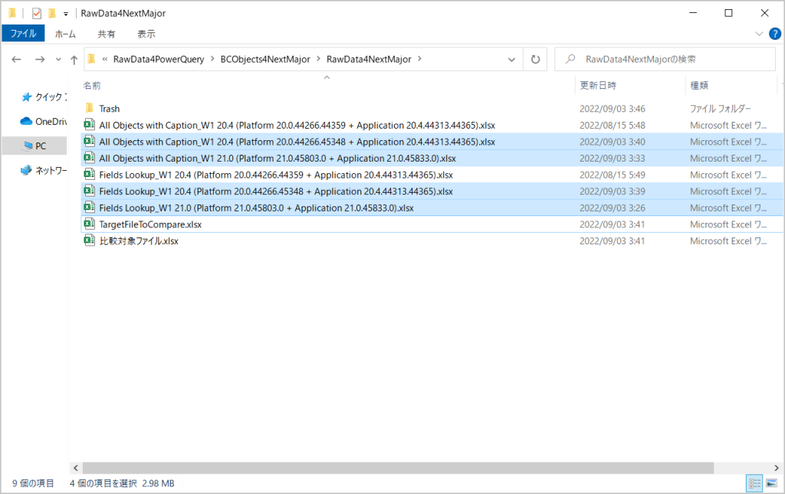The height and width of the screenshot is (494, 785).
Task: Click the Back navigation arrow
Action: pyautogui.click(x=17, y=60)
